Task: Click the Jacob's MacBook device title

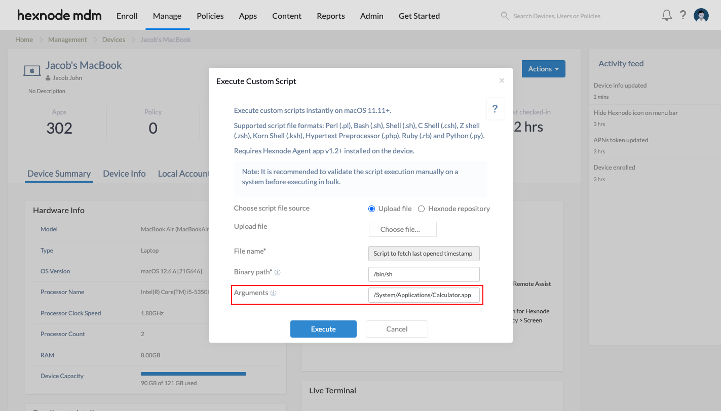Action: pos(84,65)
